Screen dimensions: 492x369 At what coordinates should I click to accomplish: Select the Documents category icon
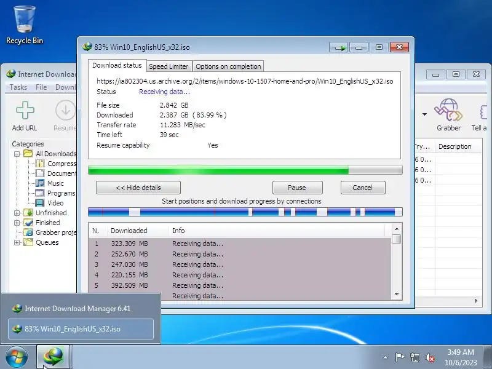click(x=40, y=173)
